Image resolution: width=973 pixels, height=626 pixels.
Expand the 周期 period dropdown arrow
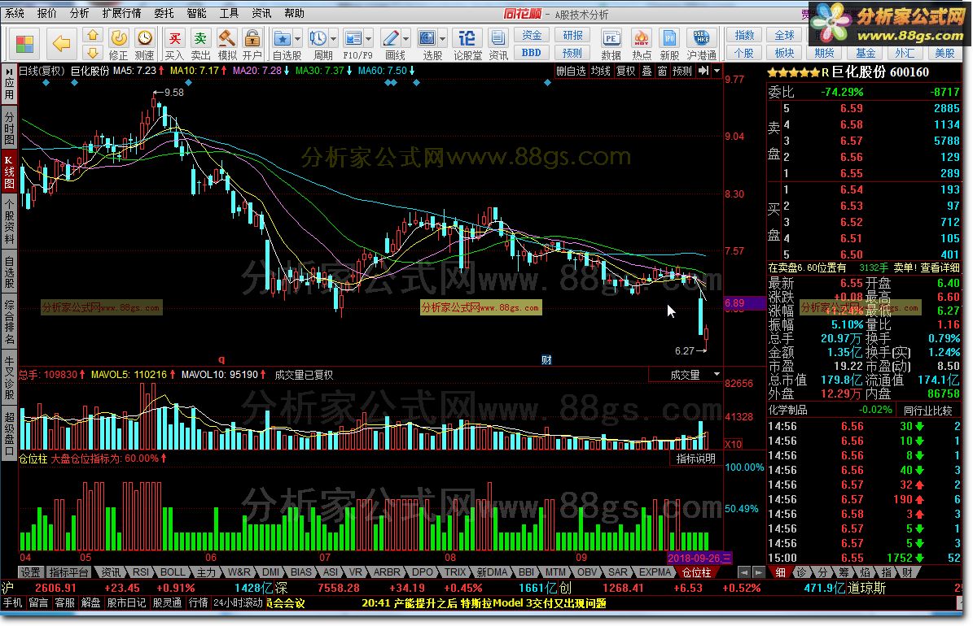coord(333,39)
